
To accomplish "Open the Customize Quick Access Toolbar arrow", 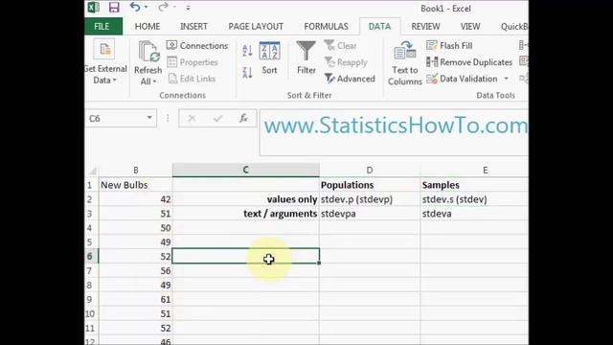I will pos(188,8).
